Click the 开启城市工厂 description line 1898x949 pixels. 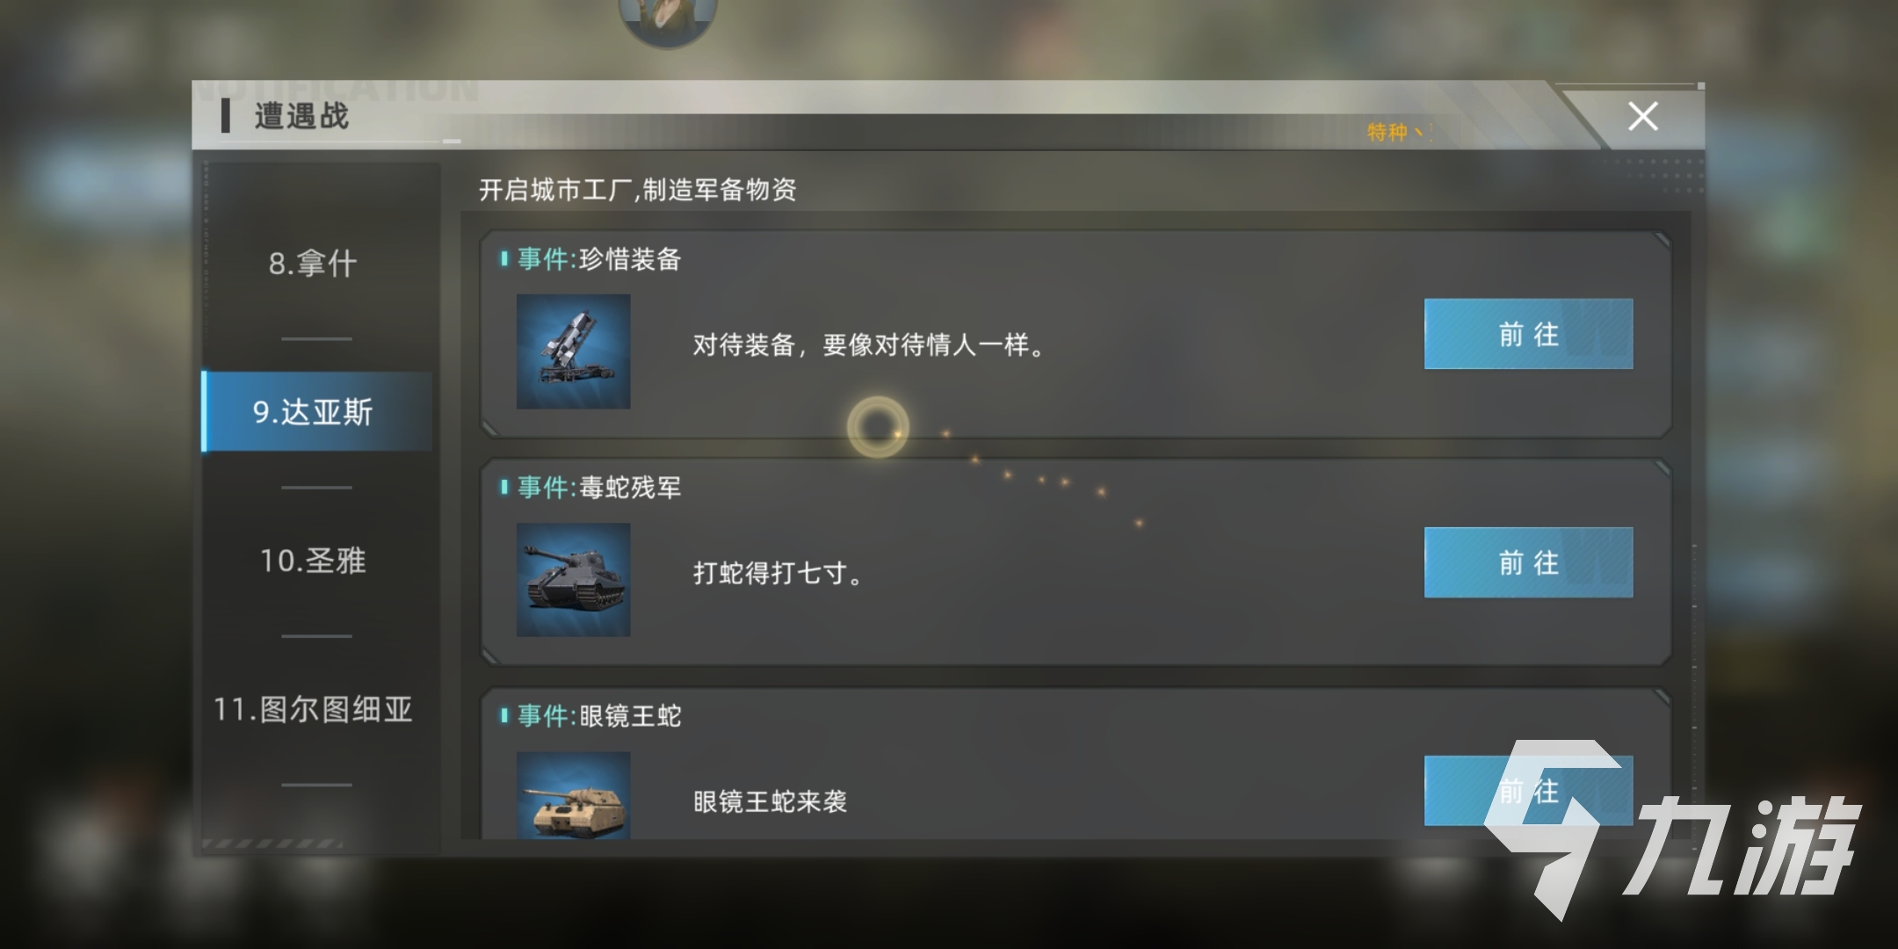tap(637, 190)
